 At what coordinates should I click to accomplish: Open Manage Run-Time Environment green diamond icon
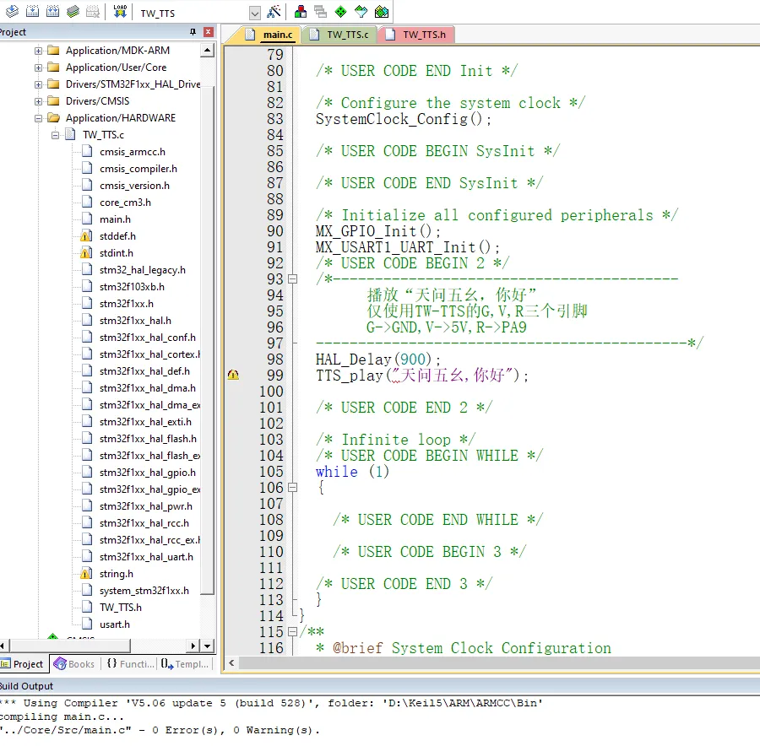[340, 12]
